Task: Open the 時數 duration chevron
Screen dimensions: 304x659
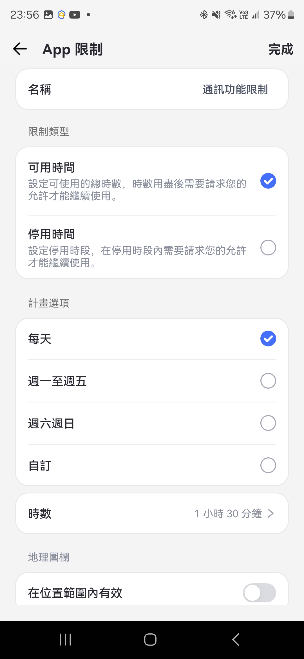Action: click(x=271, y=513)
